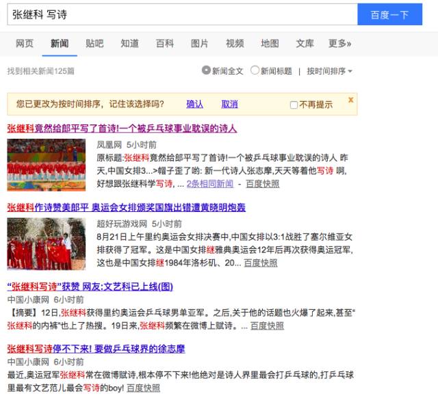
Task: Select the 新闻 tab
Action: click(x=60, y=44)
